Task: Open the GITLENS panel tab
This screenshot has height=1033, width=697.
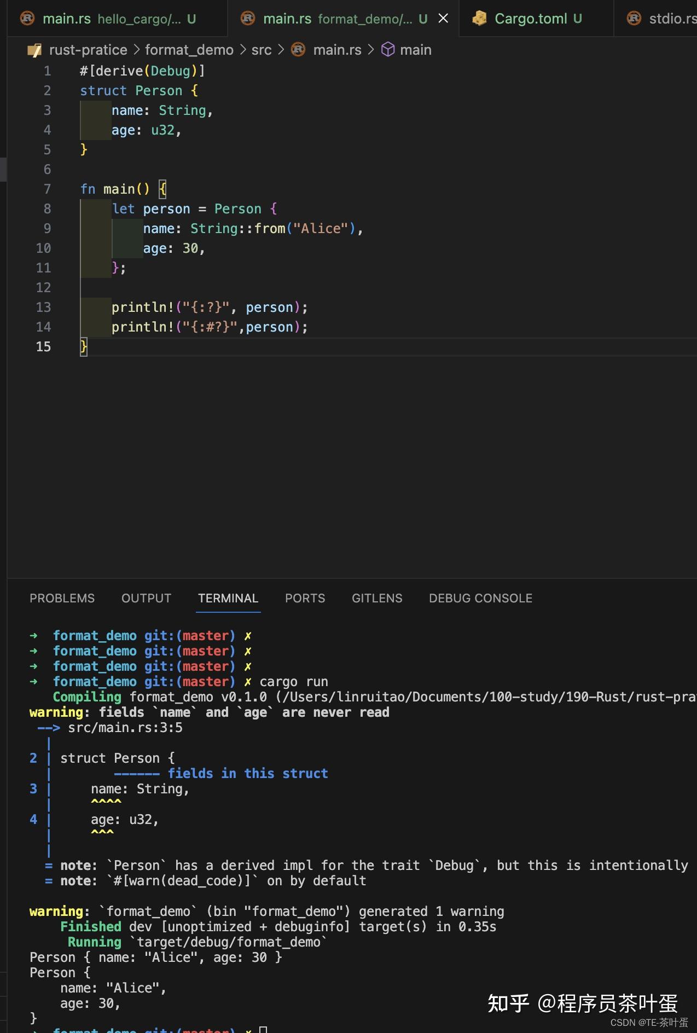Action: tap(377, 598)
